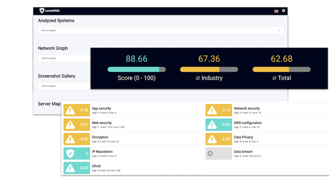The image size is (329, 193).
Task: Click the Network security warning icon
Action: click(212, 110)
